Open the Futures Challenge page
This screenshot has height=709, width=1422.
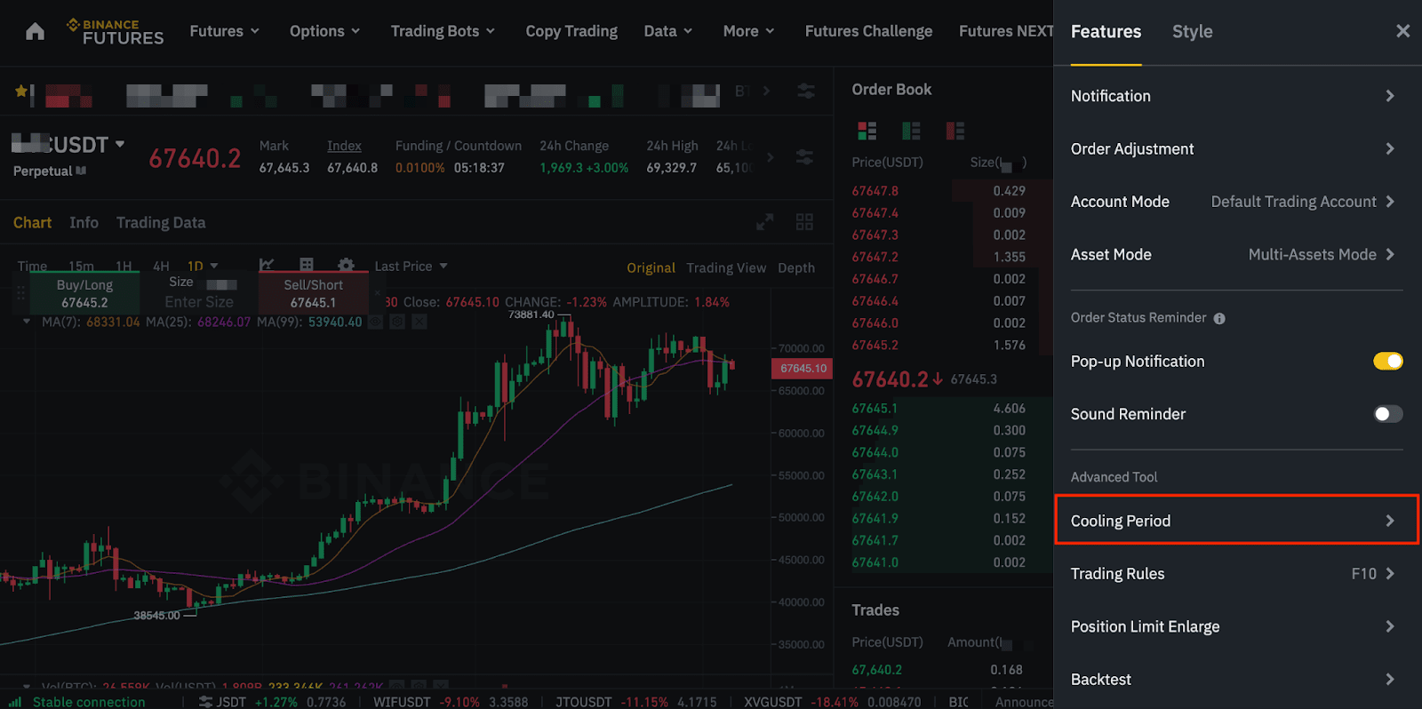(x=868, y=31)
